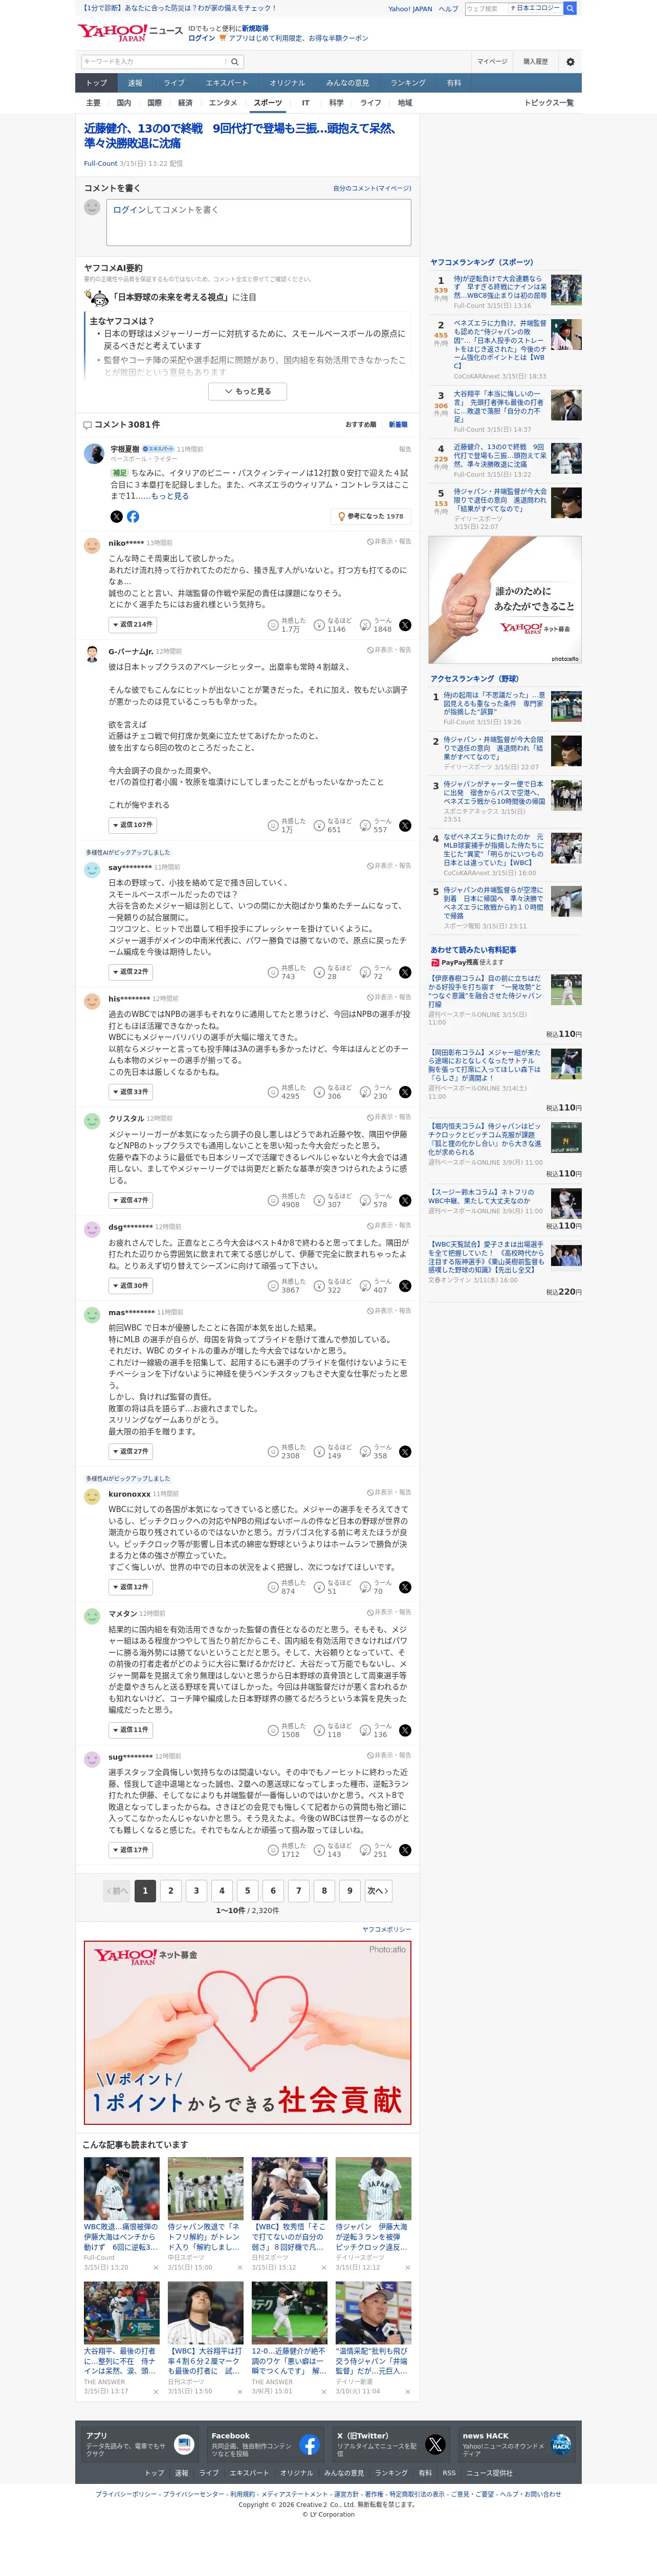Click the news HACK icon in the footer
Image resolution: width=657 pixels, height=2576 pixels.
pos(561,2445)
